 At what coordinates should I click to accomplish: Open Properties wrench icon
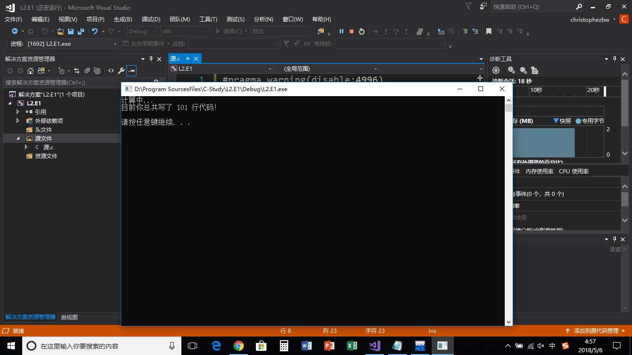(x=121, y=71)
